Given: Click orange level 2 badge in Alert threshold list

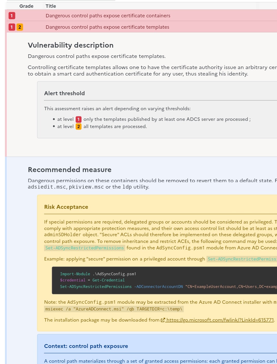Looking at the screenshot, I should pos(78,127).
